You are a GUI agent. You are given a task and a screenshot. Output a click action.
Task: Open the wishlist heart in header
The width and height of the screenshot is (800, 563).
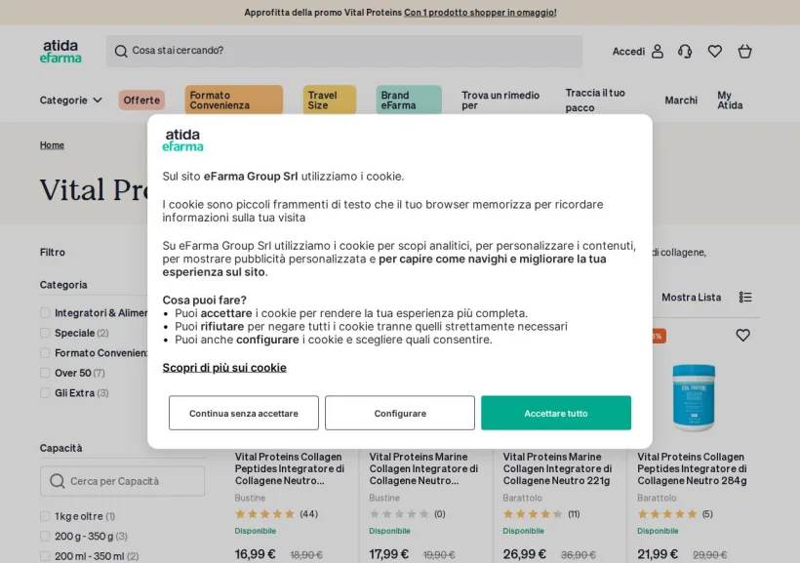(715, 51)
